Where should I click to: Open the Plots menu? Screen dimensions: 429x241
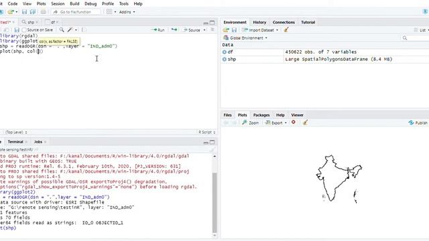[41, 4]
